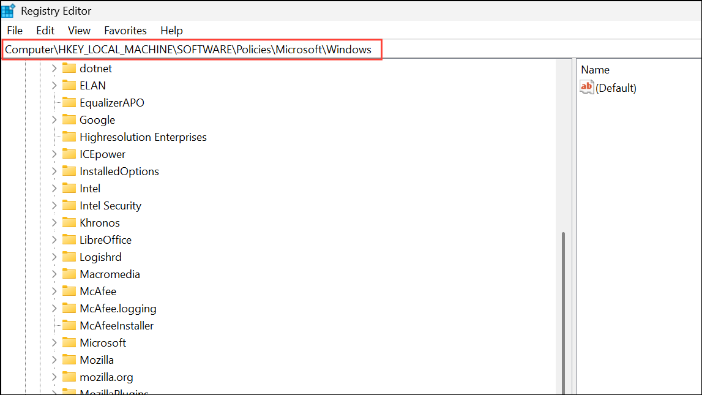Click the Google folder icon

[69, 119]
